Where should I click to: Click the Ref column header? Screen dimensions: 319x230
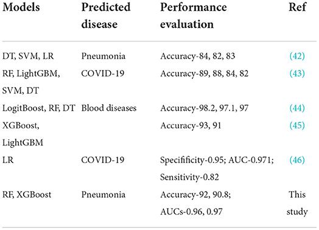pos(297,7)
